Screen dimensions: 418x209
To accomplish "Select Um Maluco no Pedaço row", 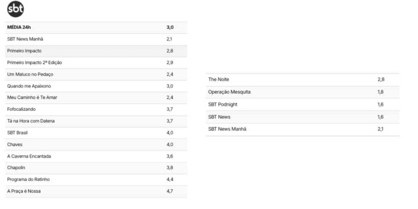I will click(96, 74).
